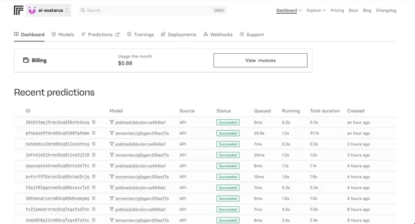Screen dimensions: 415x224
Task: Go to the Webhooks tab
Action: click(218, 34)
